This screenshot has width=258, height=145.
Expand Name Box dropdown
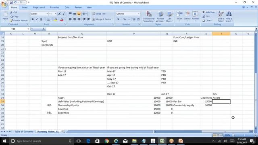[x=28, y=29]
